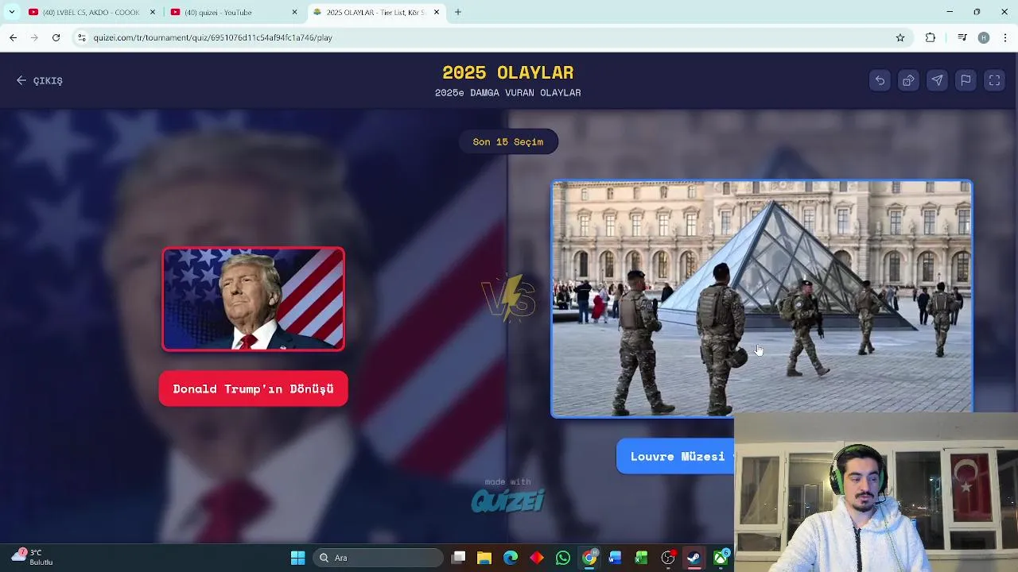Click the Son 16 Seçim round indicator

[x=508, y=142]
